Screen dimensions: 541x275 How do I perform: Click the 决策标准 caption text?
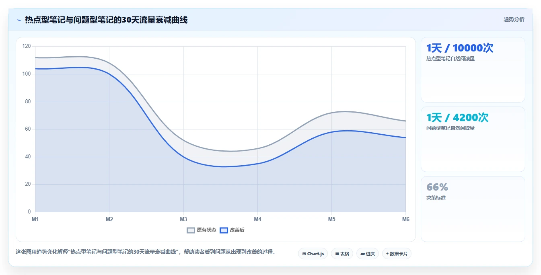436,198
